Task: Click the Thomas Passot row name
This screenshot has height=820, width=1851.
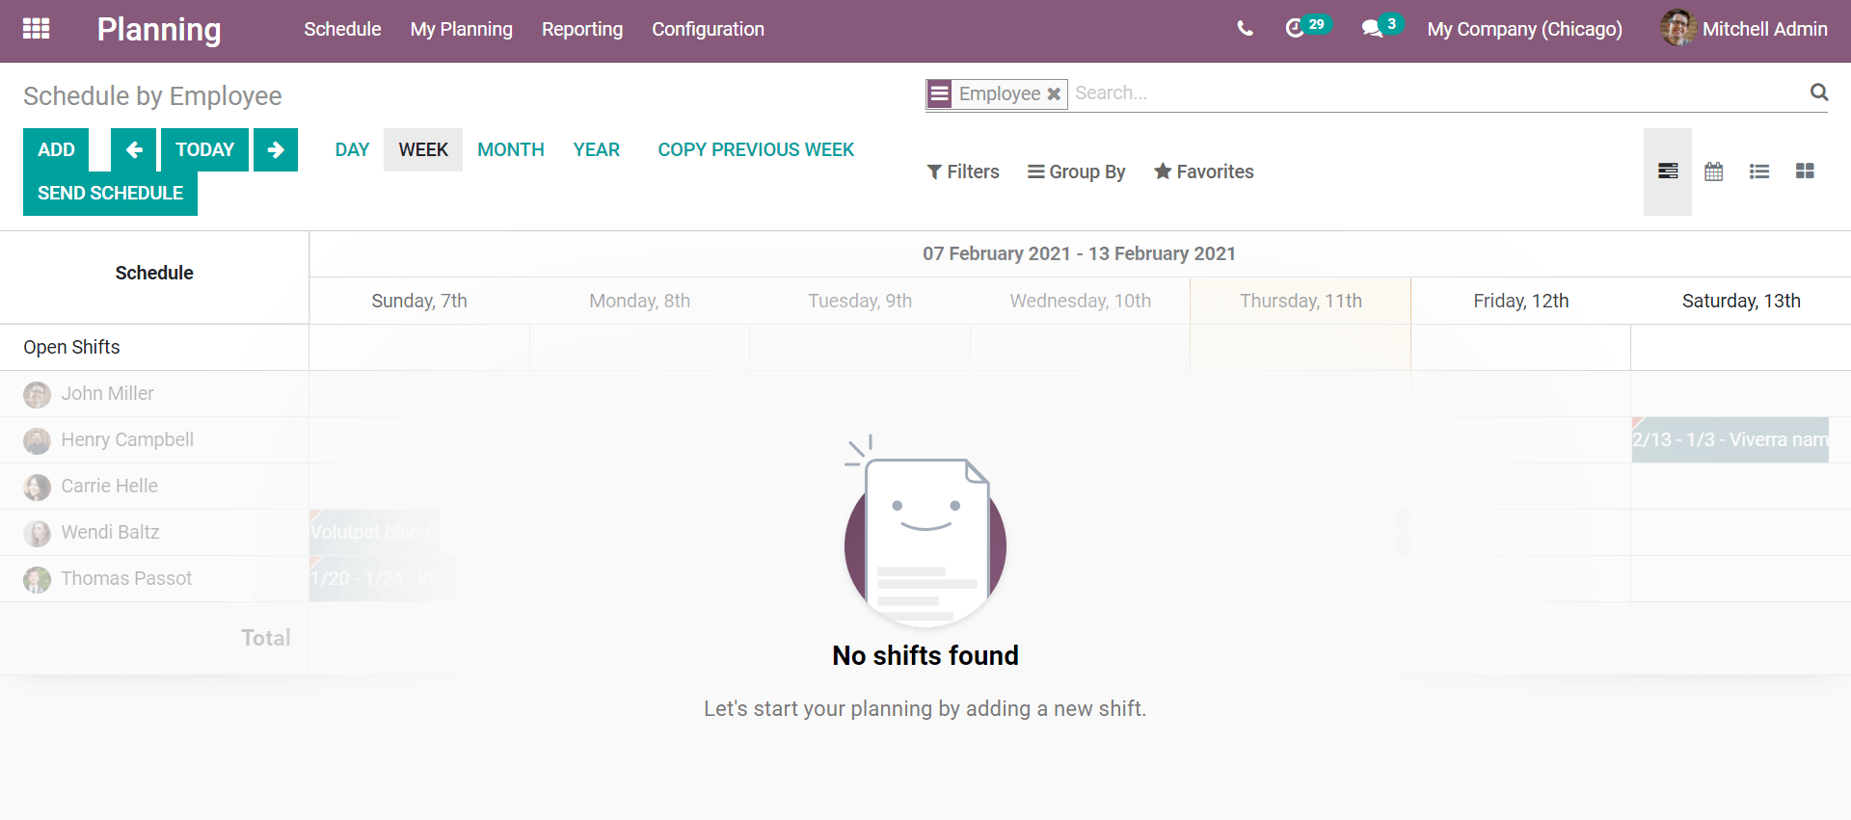Action: coord(126,578)
